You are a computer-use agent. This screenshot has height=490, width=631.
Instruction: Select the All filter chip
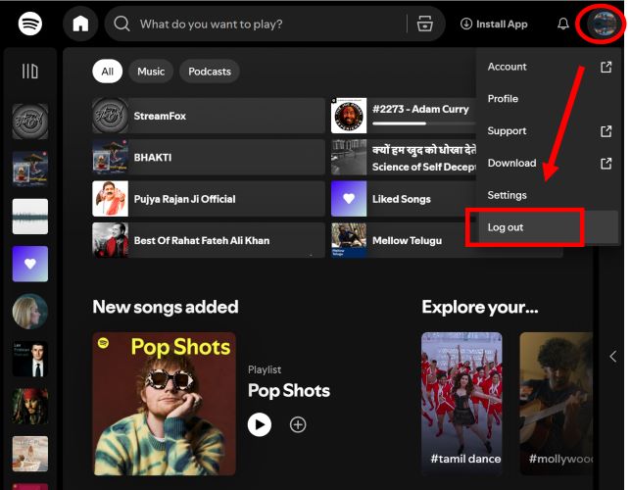coord(107,72)
